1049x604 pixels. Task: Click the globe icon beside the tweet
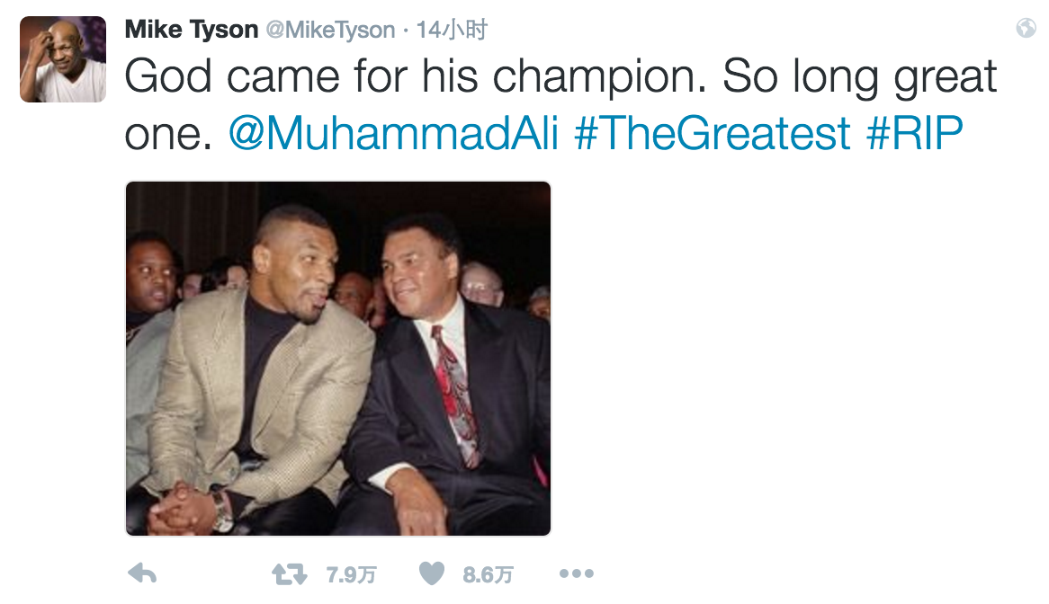(1026, 29)
